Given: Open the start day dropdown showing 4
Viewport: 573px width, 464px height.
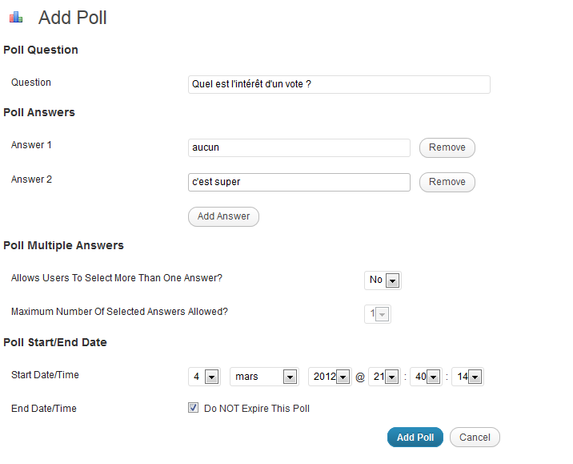Looking at the screenshot, I should (204, 377).
